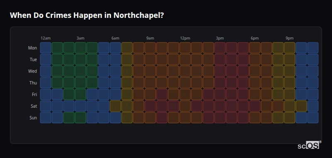Click the Sun row label
Viewport: 332px width, 158px height.
tap(33, 118)
